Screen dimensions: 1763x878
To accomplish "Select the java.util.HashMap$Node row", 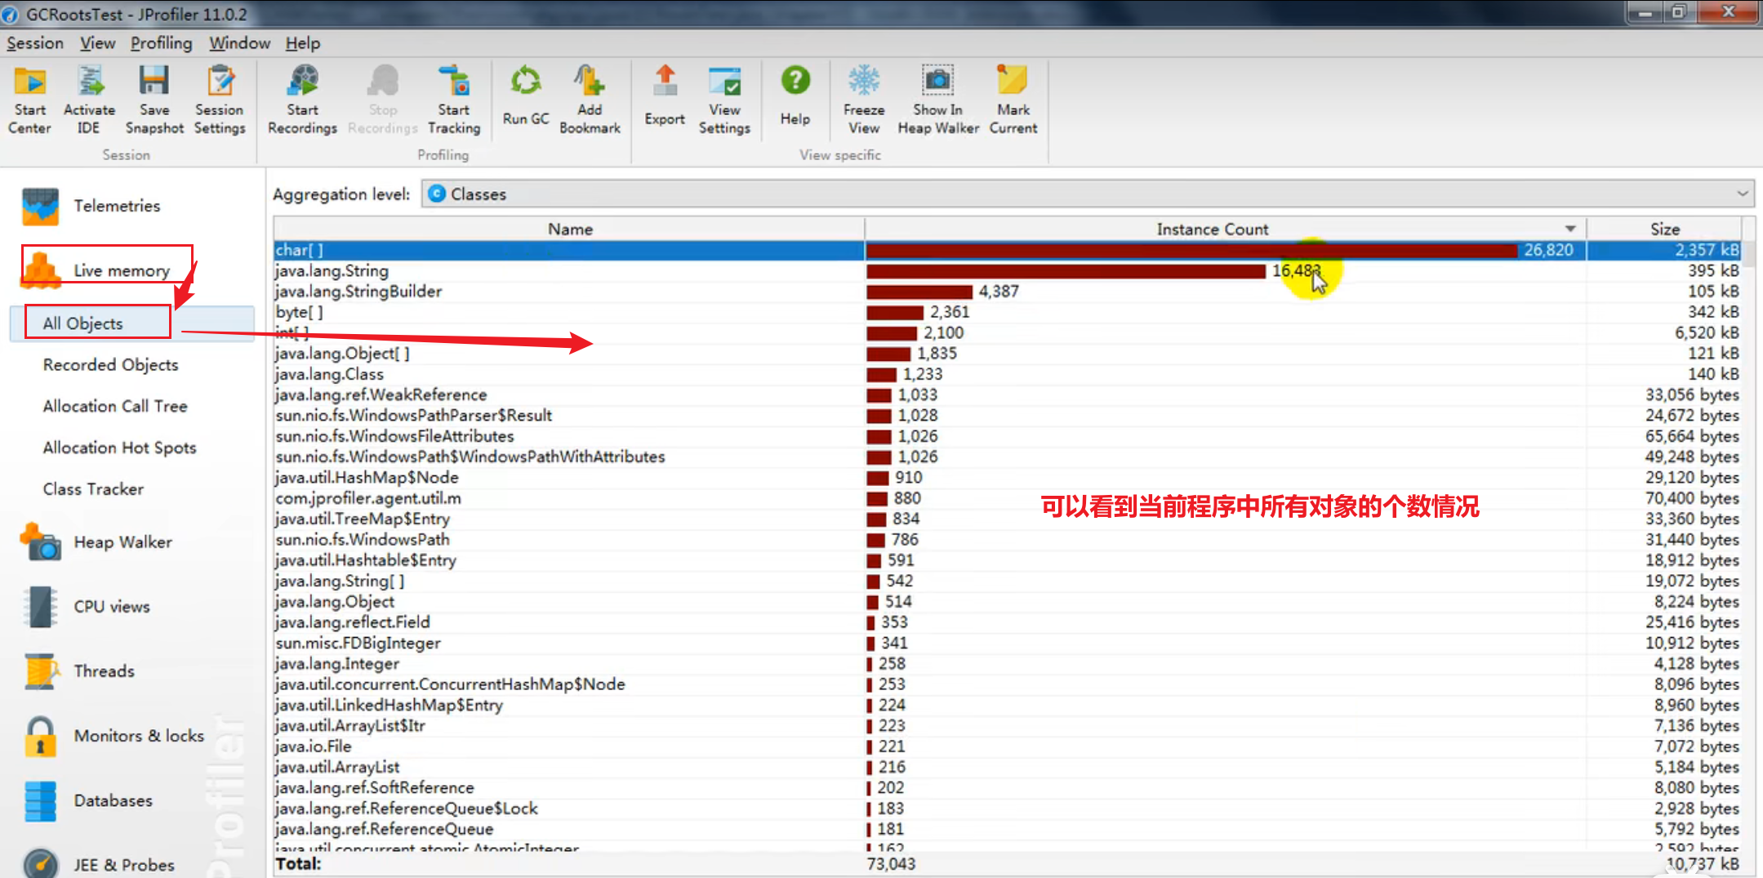I will 1007,478.
